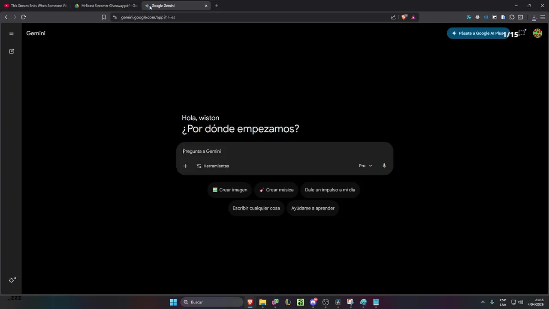The image size is (549, 309).
Task: Open the Gemini main menu hamburger
Action: tap(11, 33)
